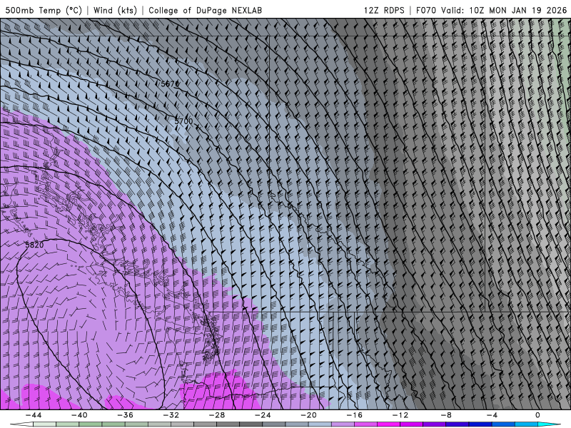The width and height of the screenshot is (571, 428).
Task: Click the -4 temperature scale label
Action: coord(492,415)
